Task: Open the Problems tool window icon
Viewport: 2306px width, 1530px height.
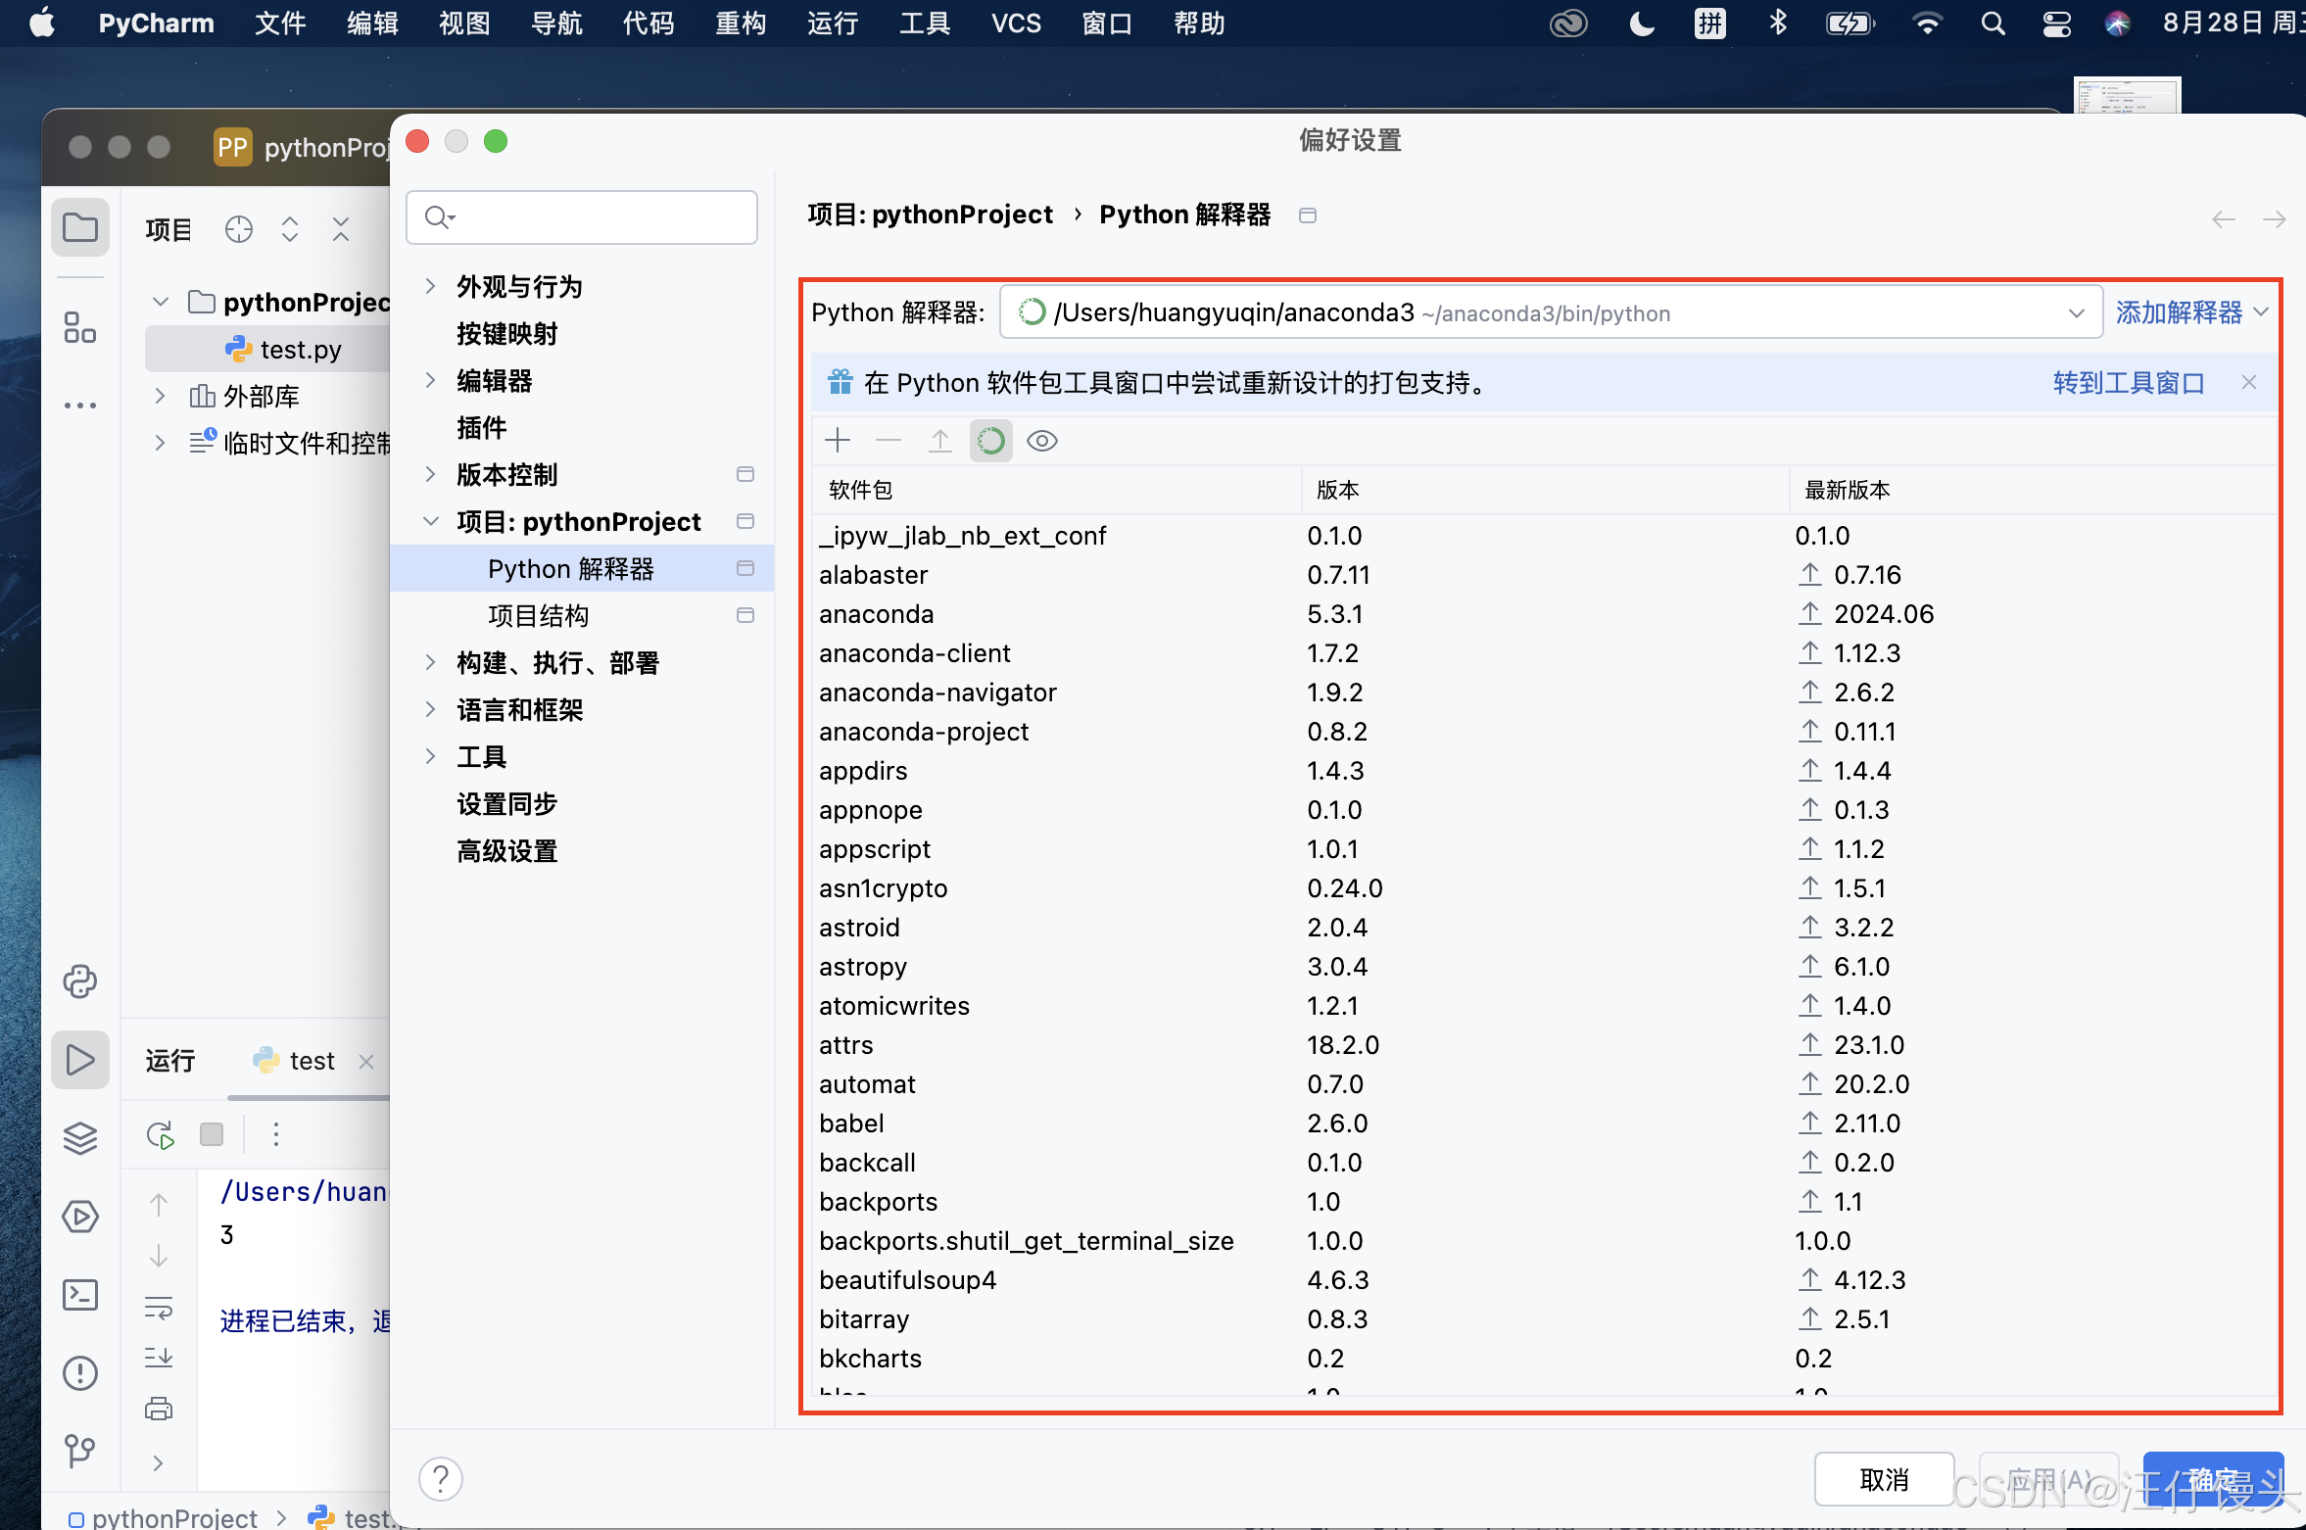Action: [x=80, y=1373]
